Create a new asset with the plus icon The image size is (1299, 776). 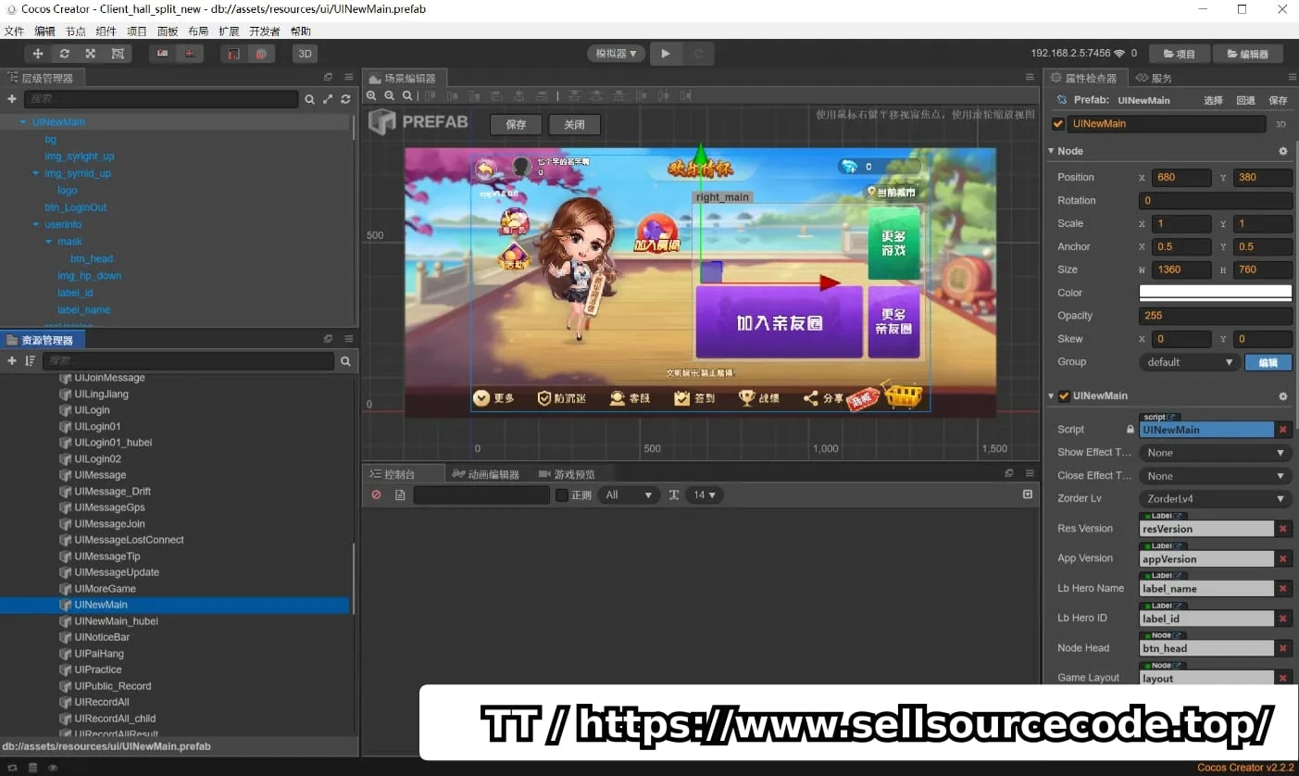tap(12, 361)
